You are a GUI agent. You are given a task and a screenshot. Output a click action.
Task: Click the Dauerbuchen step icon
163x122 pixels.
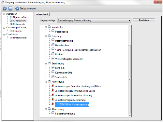[53, 45]
